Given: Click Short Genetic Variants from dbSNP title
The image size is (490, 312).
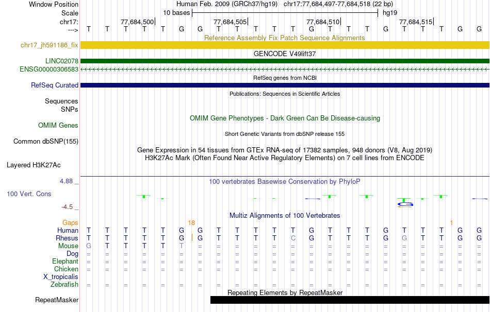Looking at the screenshot, I should [x=285, y=134].
